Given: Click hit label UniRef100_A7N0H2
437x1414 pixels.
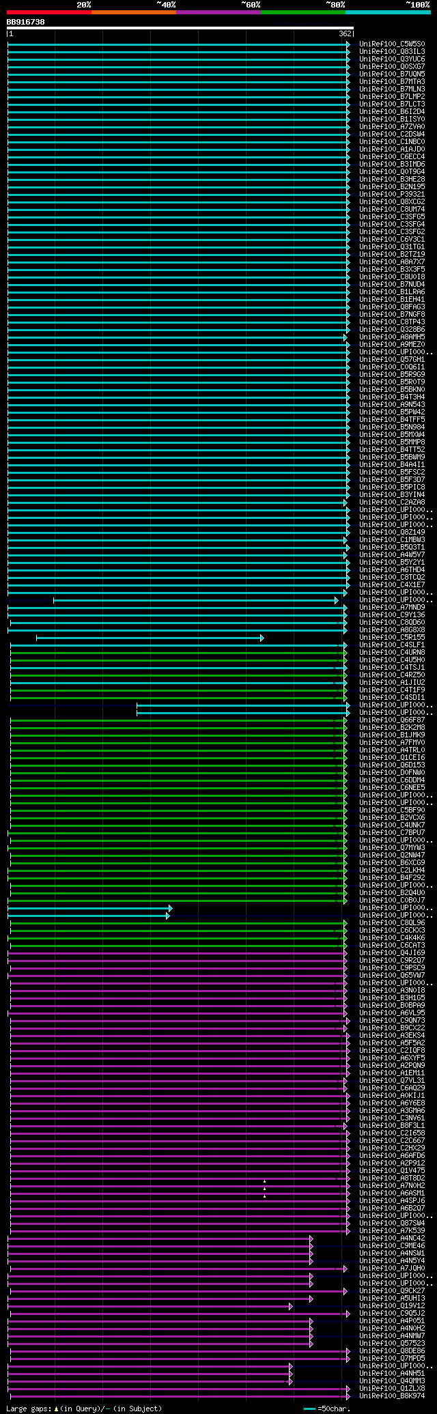Looking at the screenshot, I should 392,1186.
